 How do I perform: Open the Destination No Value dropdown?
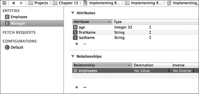[152, 71]
